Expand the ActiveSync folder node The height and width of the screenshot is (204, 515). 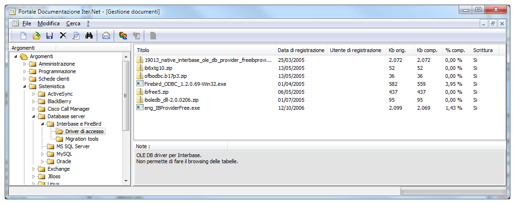point(33,94)
